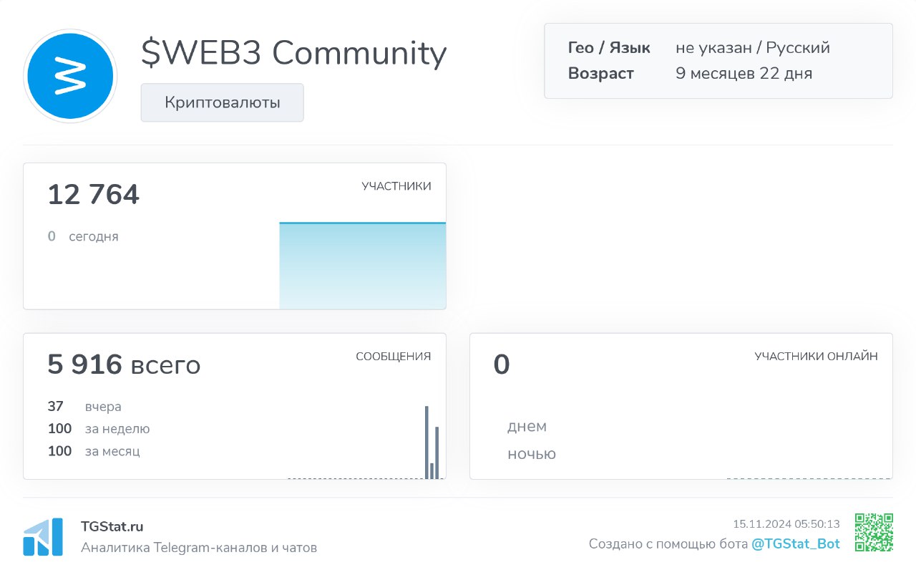Image resolution: width=916 pixels, height=575 pixels.
Task: Click the 9 месяцев 22 дня value
Action: (744, 73)
